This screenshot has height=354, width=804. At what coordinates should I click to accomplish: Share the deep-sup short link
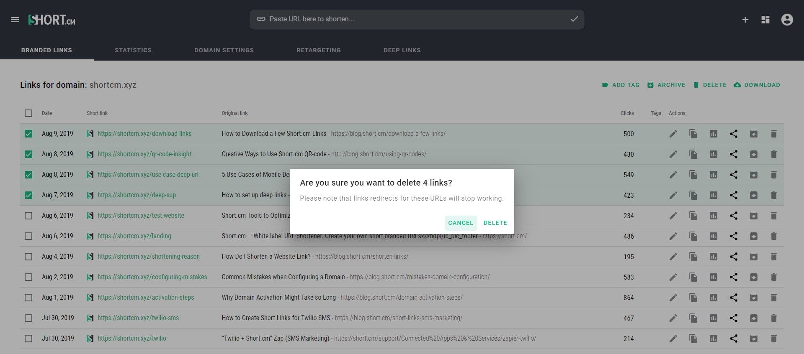pyautogui.click(x=733, y=195)
